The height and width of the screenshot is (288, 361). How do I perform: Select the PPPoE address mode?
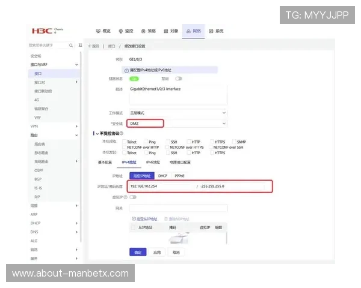click(179, 176)
